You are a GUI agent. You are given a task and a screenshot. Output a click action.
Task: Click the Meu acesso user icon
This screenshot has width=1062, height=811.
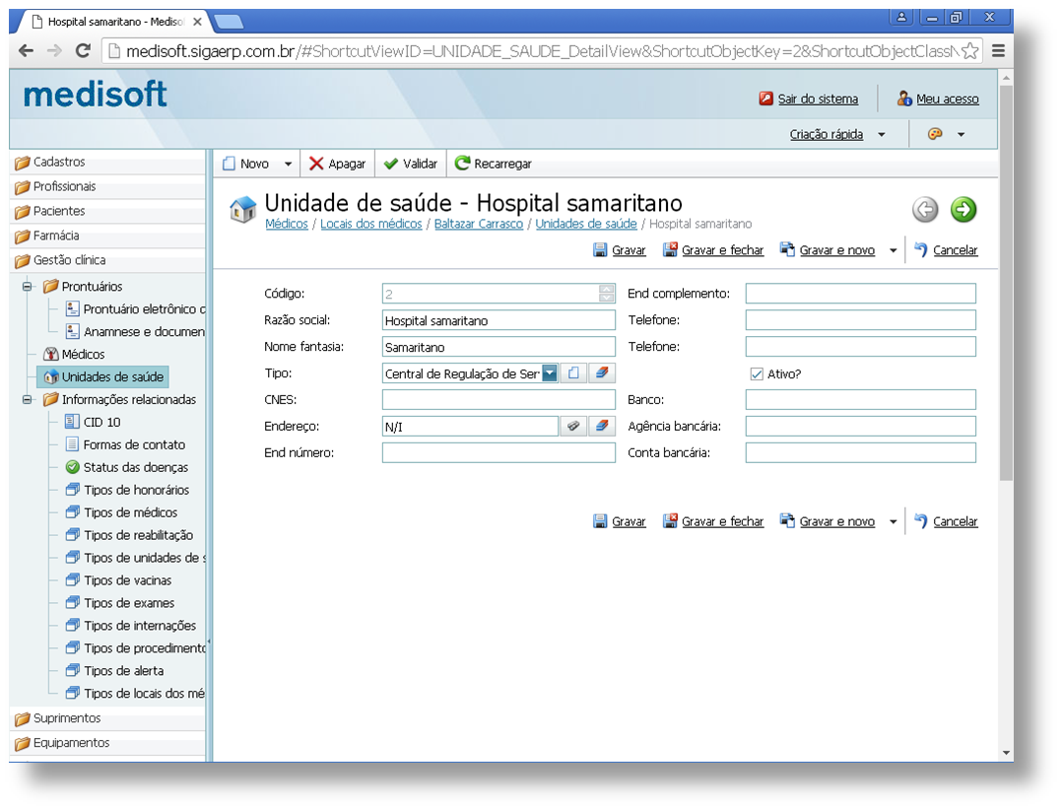tap(904, 99)
